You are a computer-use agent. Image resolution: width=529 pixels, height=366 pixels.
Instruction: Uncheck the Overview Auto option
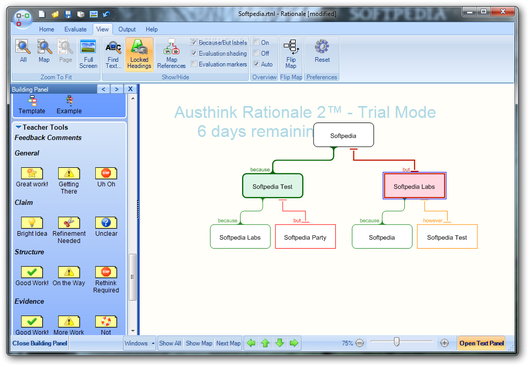tap(257, 64)
